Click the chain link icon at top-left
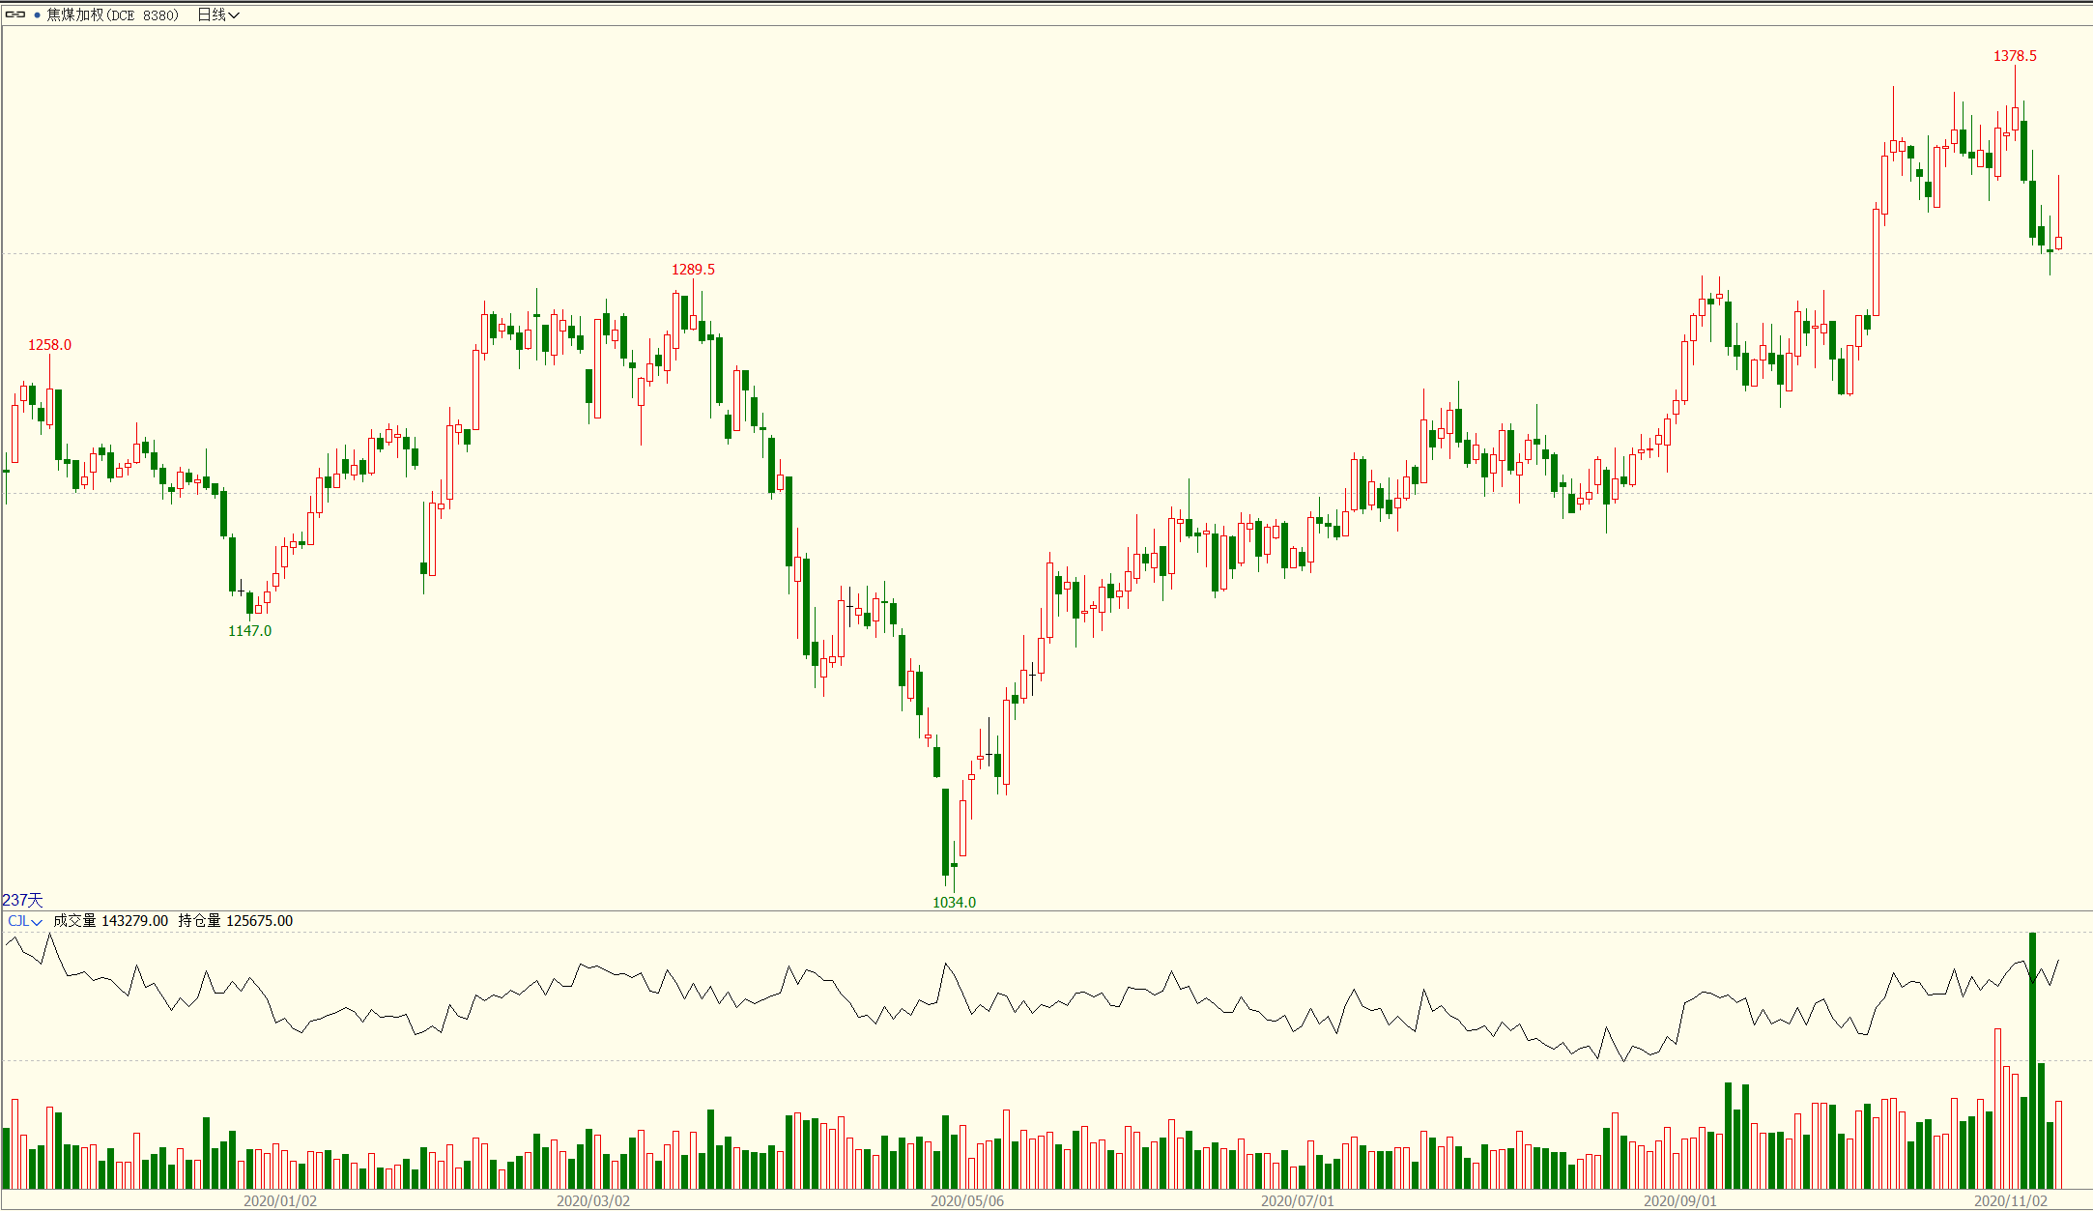 pos(15,14)
